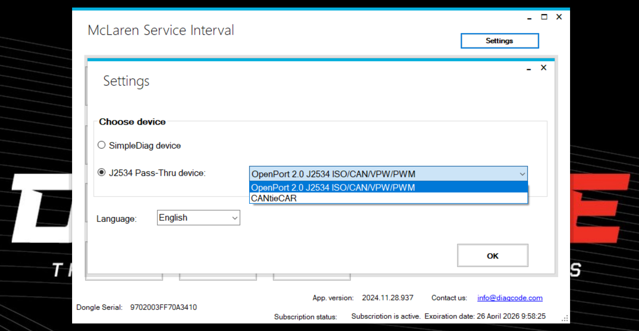Close the McLaren Service Interval window
Screen dimensions: 639x331
[x=559, y=17]
